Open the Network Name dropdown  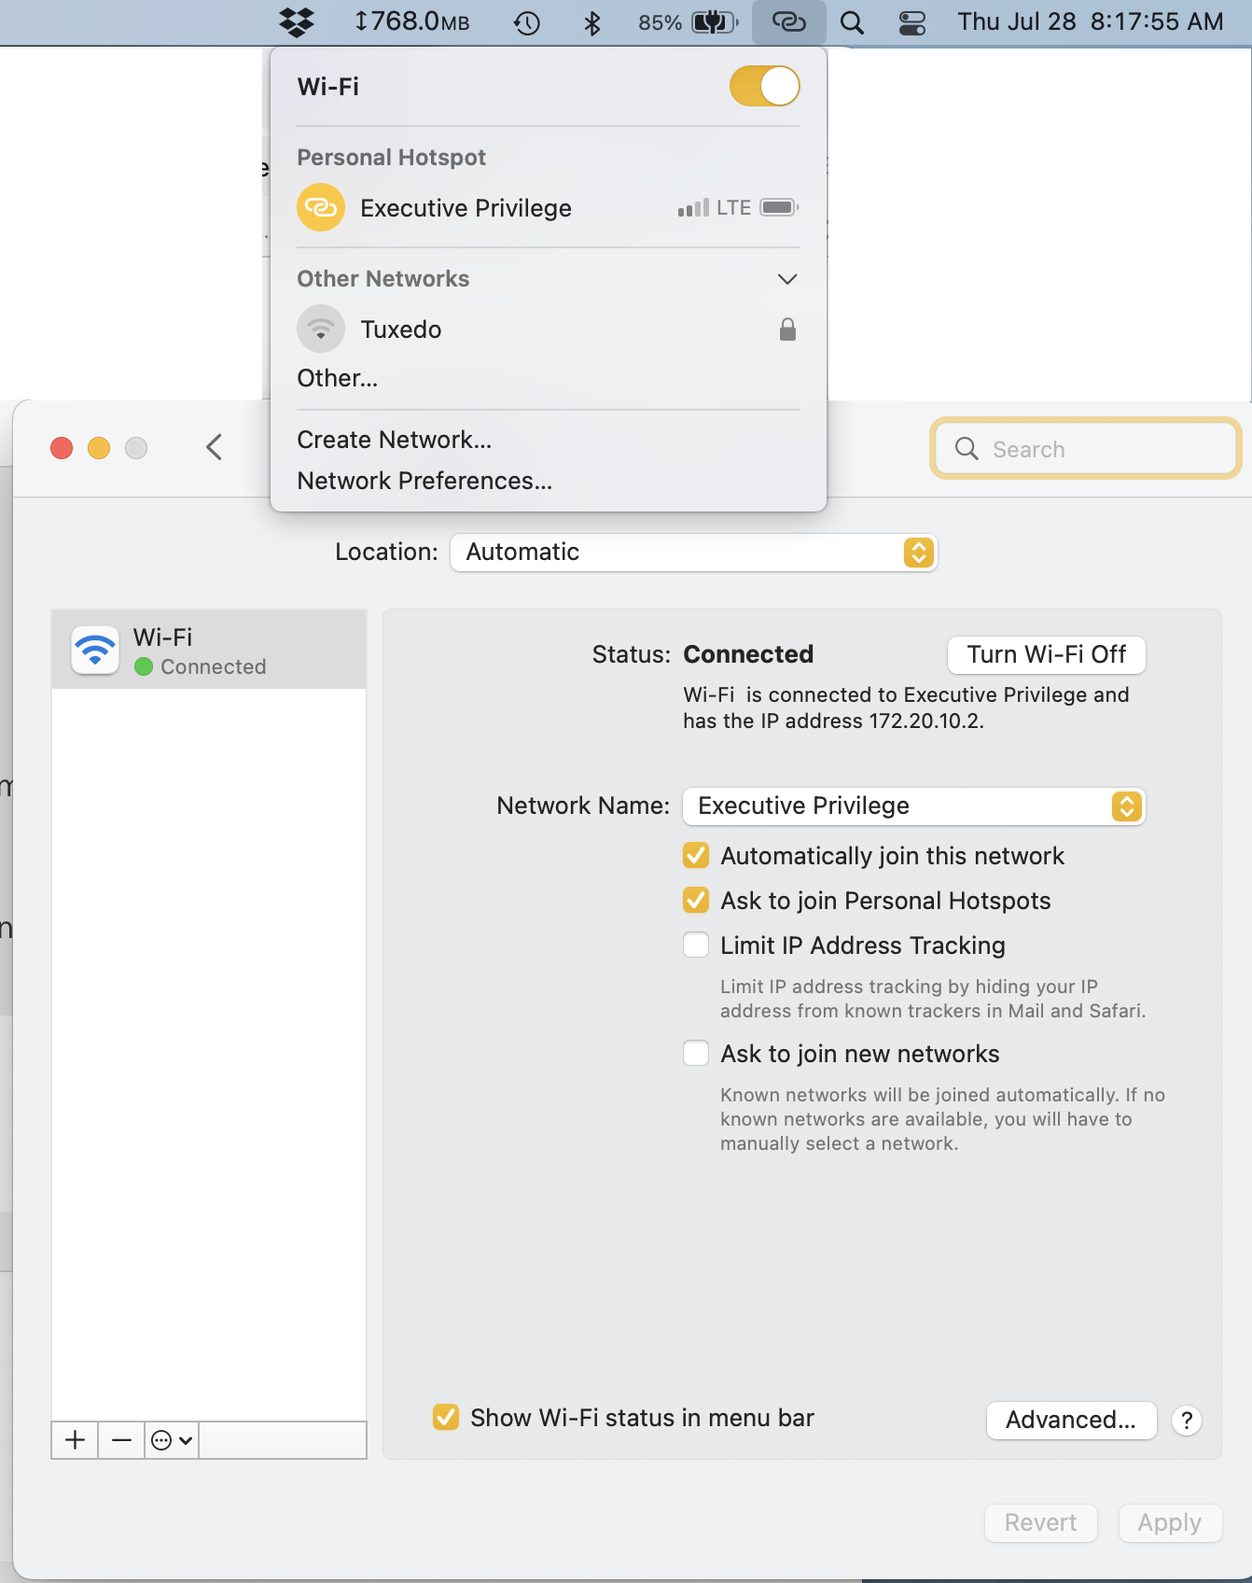point(913,806)
